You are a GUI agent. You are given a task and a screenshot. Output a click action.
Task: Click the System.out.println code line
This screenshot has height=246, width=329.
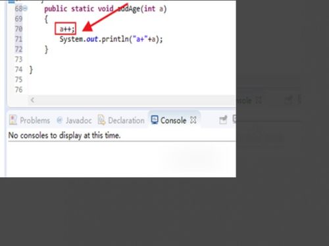click(111, 39)
